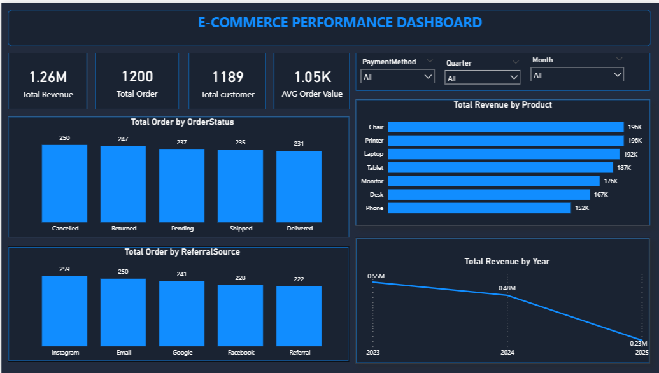
Task: Click the Monitor revenue bar
Action: (494, 181)
